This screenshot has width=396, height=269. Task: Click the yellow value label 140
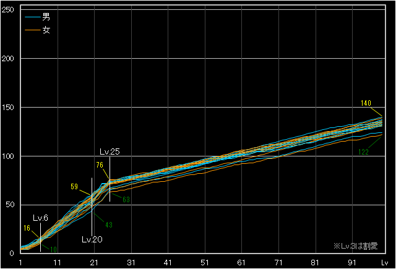click(366, 103)
